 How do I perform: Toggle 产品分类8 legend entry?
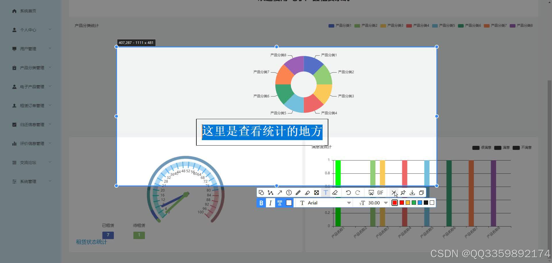[521, 26]
